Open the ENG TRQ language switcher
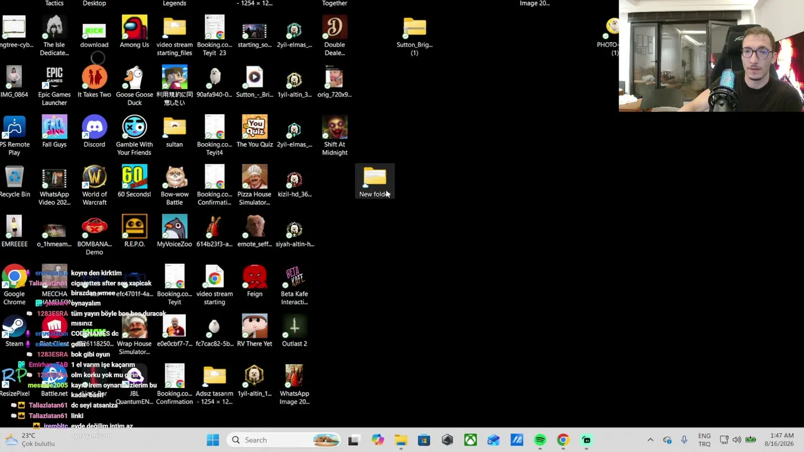The height and width of the screenshot is (452, 804). (704, 440)
